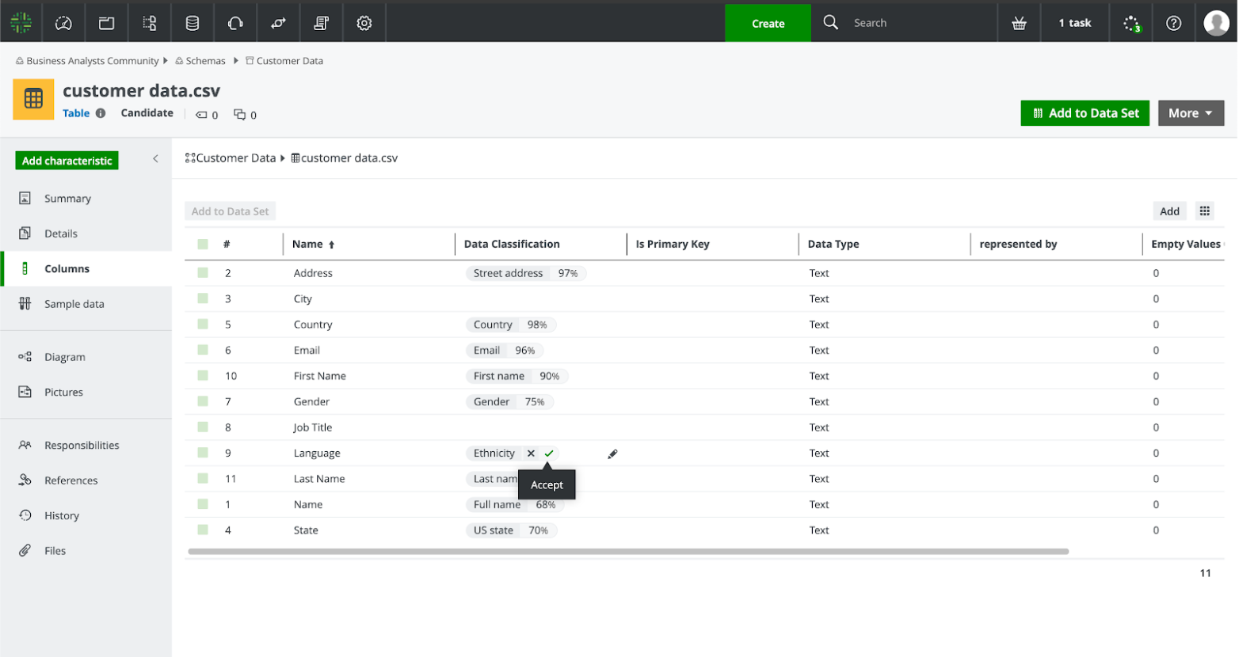Viewport: 1239px width, 657px height.
Task: Accept the Ethnicity classification with the green checkmark
Action: pyautogui.click(x=549, y=454)
